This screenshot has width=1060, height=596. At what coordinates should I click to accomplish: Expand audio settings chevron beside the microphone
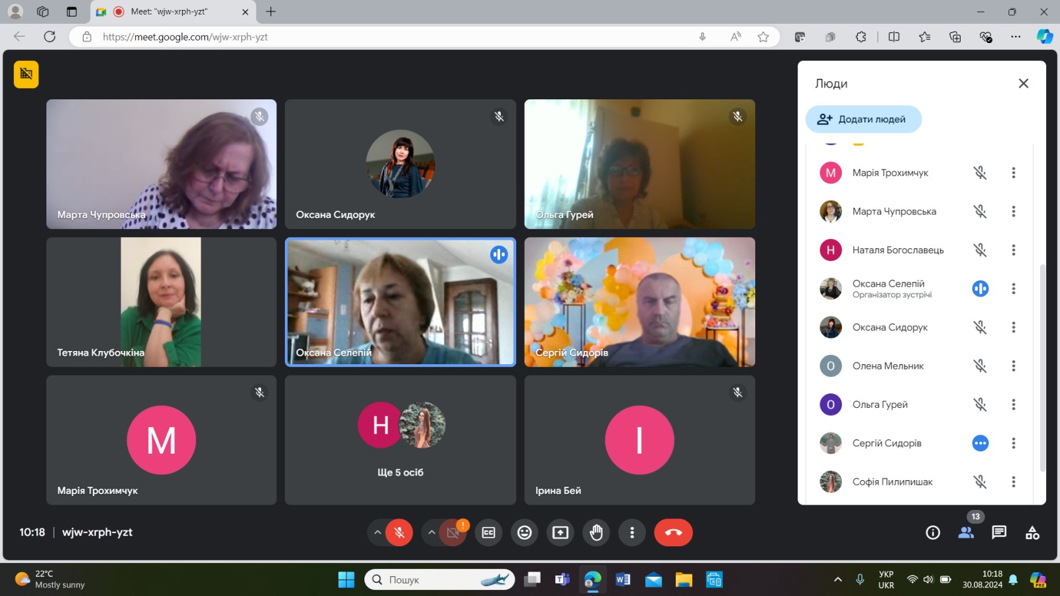[378, 532]
